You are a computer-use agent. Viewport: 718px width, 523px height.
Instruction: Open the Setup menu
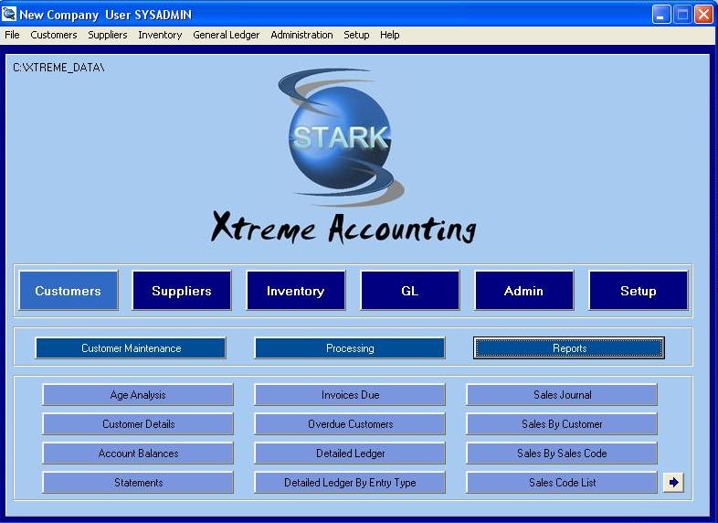[356, 35]
